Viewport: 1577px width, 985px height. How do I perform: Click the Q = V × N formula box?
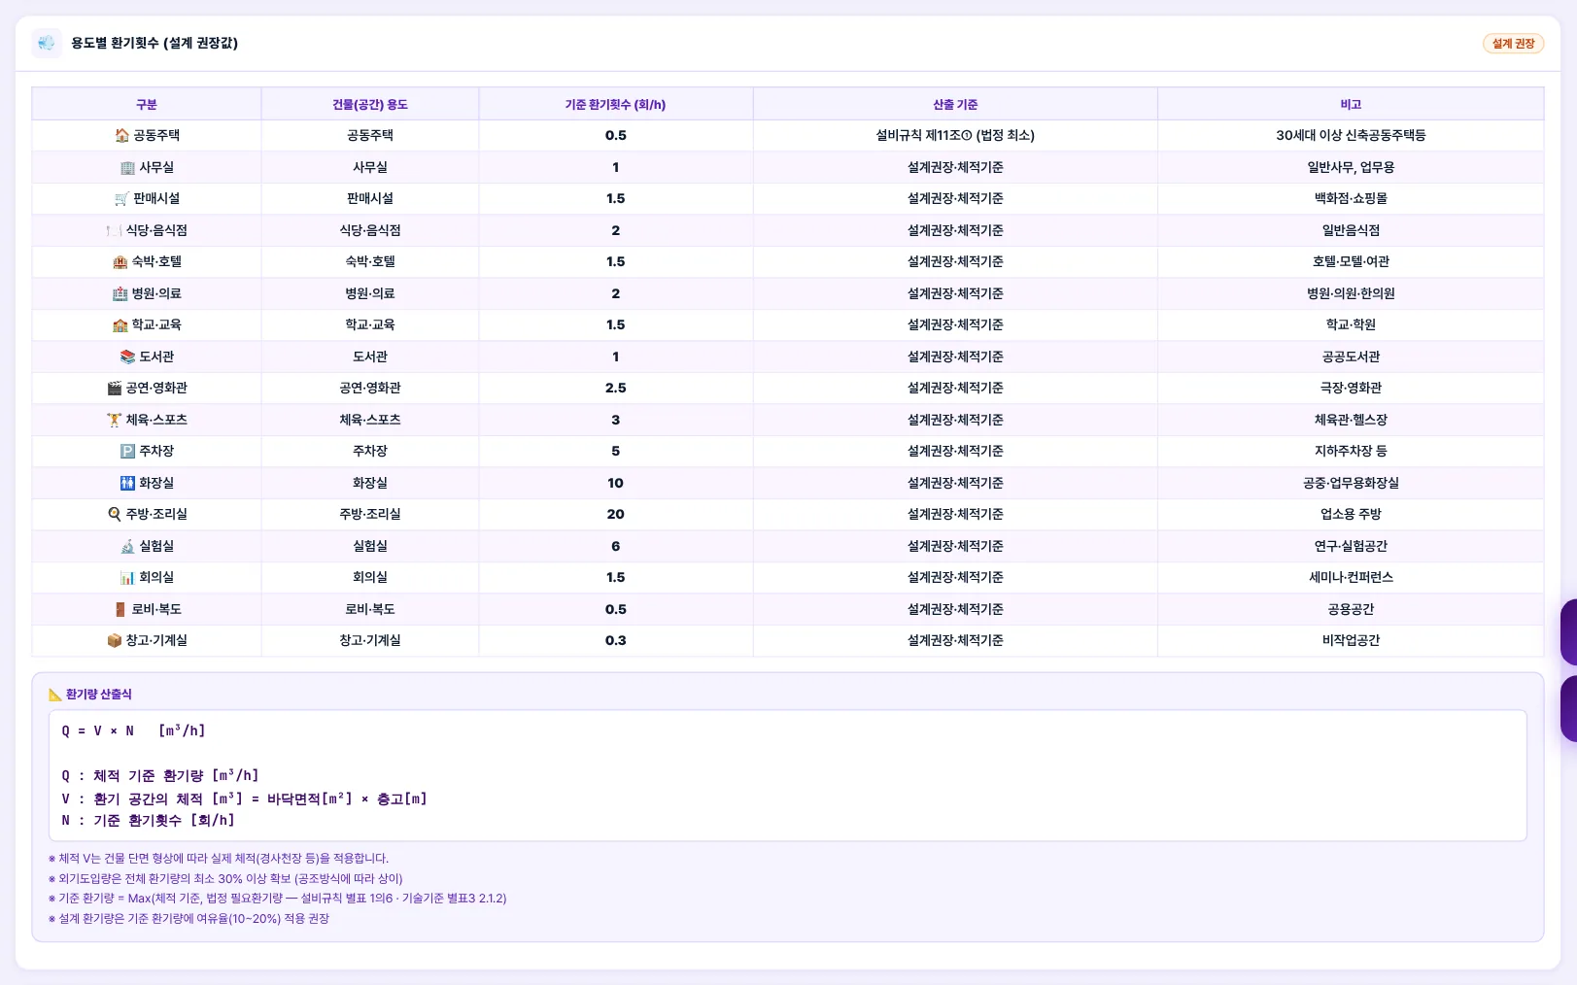tap(788, 775)
